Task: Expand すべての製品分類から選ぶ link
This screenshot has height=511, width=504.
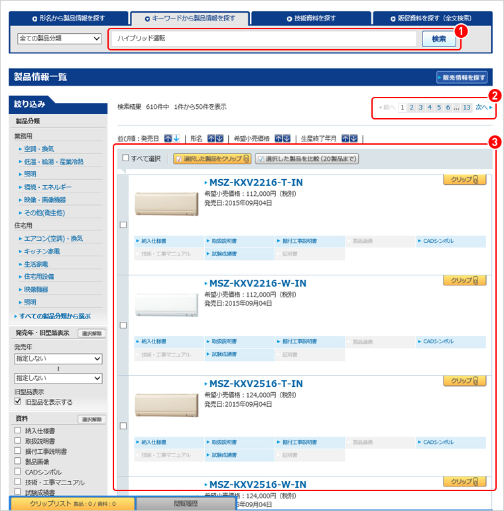Action: tap(54, 316)
